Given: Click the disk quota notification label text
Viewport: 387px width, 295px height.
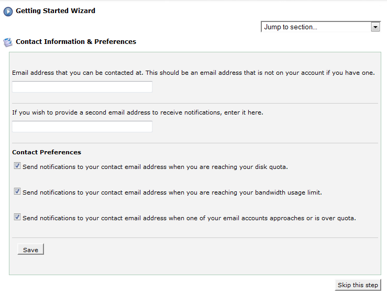Looking at the screenshot, I should click(155, 167).
